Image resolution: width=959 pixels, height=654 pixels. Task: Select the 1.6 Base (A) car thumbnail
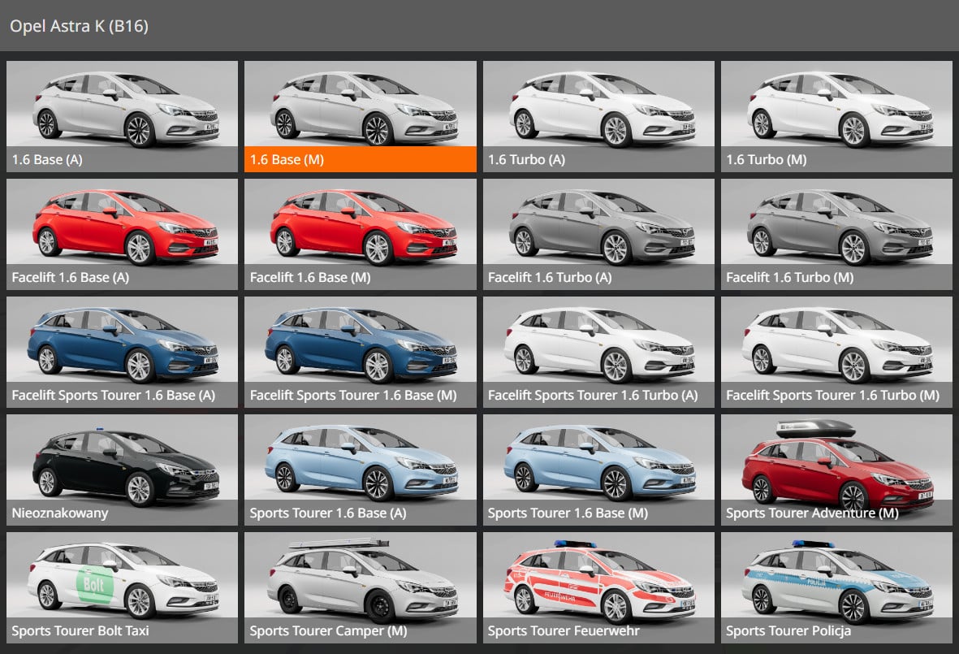point(122,116)
